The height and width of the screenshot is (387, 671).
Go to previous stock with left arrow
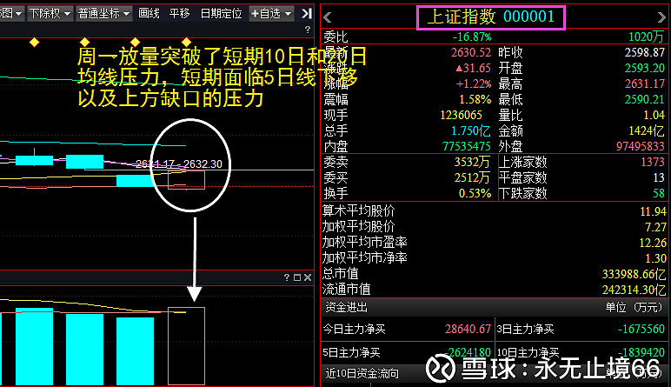328,17
